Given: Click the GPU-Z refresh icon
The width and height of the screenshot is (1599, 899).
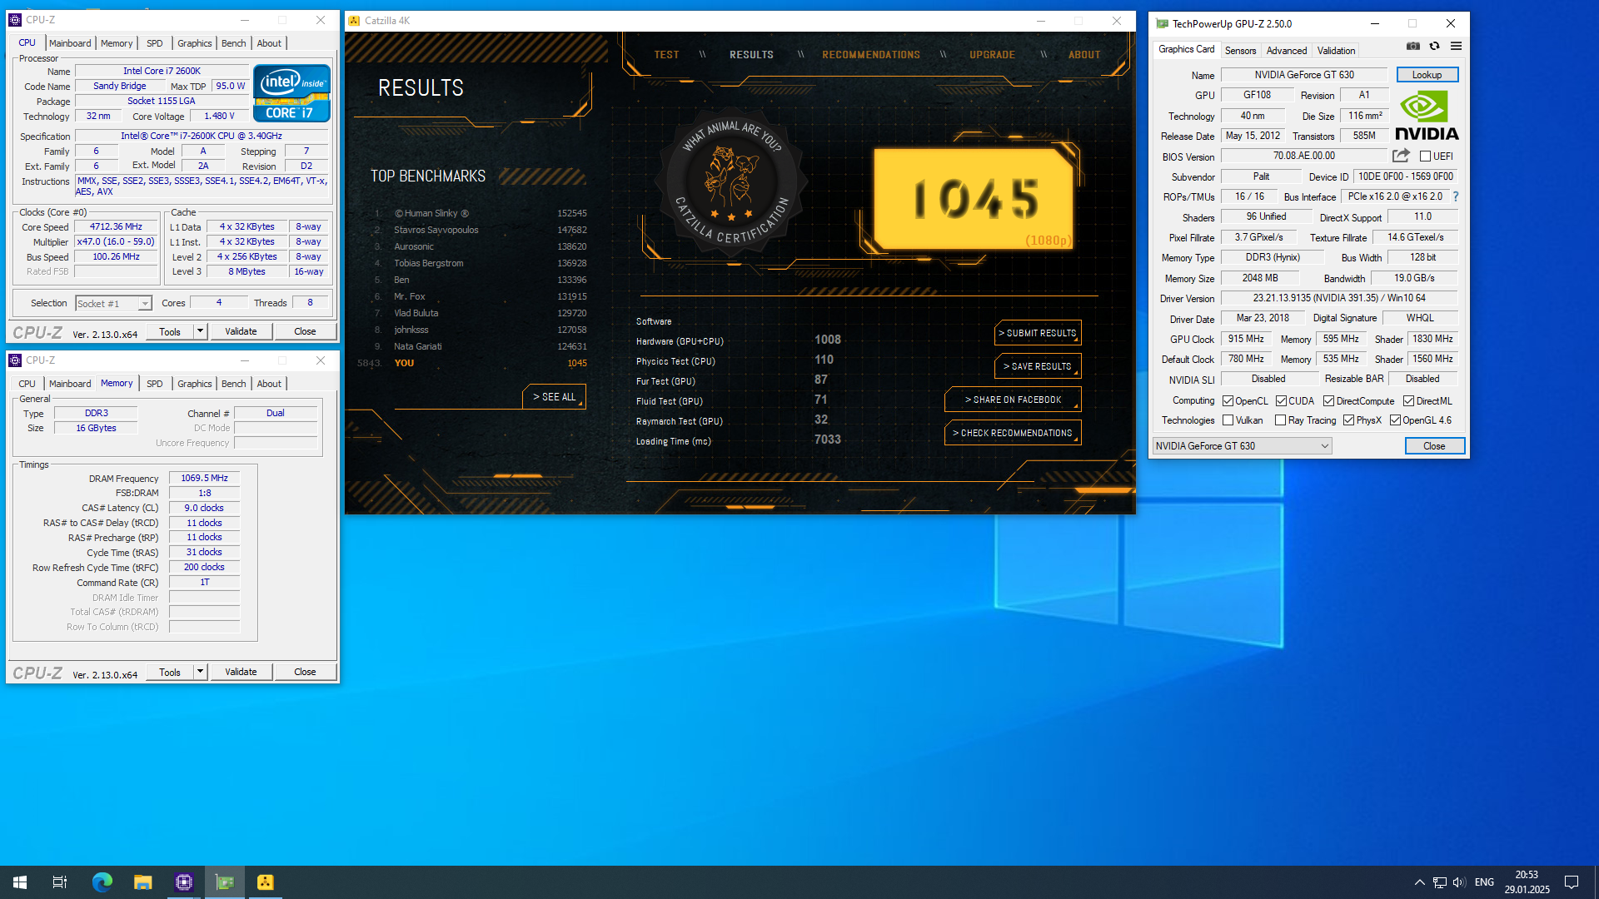Looking at the screenshot, I should [x=1434, y=47].
